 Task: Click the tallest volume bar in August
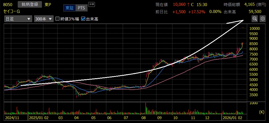click(145, 108)
